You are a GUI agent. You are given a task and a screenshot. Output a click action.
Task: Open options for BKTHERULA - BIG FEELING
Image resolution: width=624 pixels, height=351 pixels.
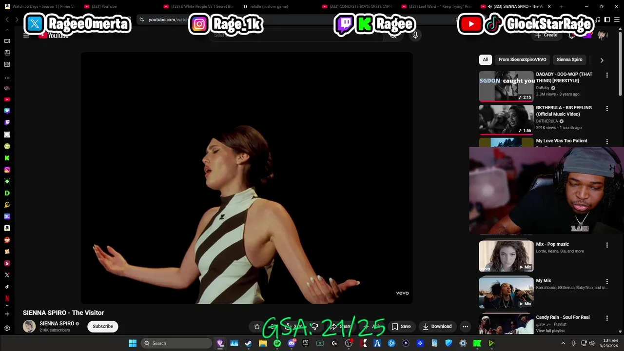coord(607,108)
